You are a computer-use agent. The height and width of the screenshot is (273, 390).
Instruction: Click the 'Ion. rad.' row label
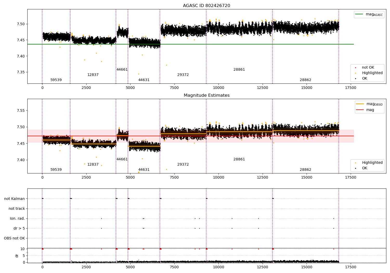[x=17, y=219]
